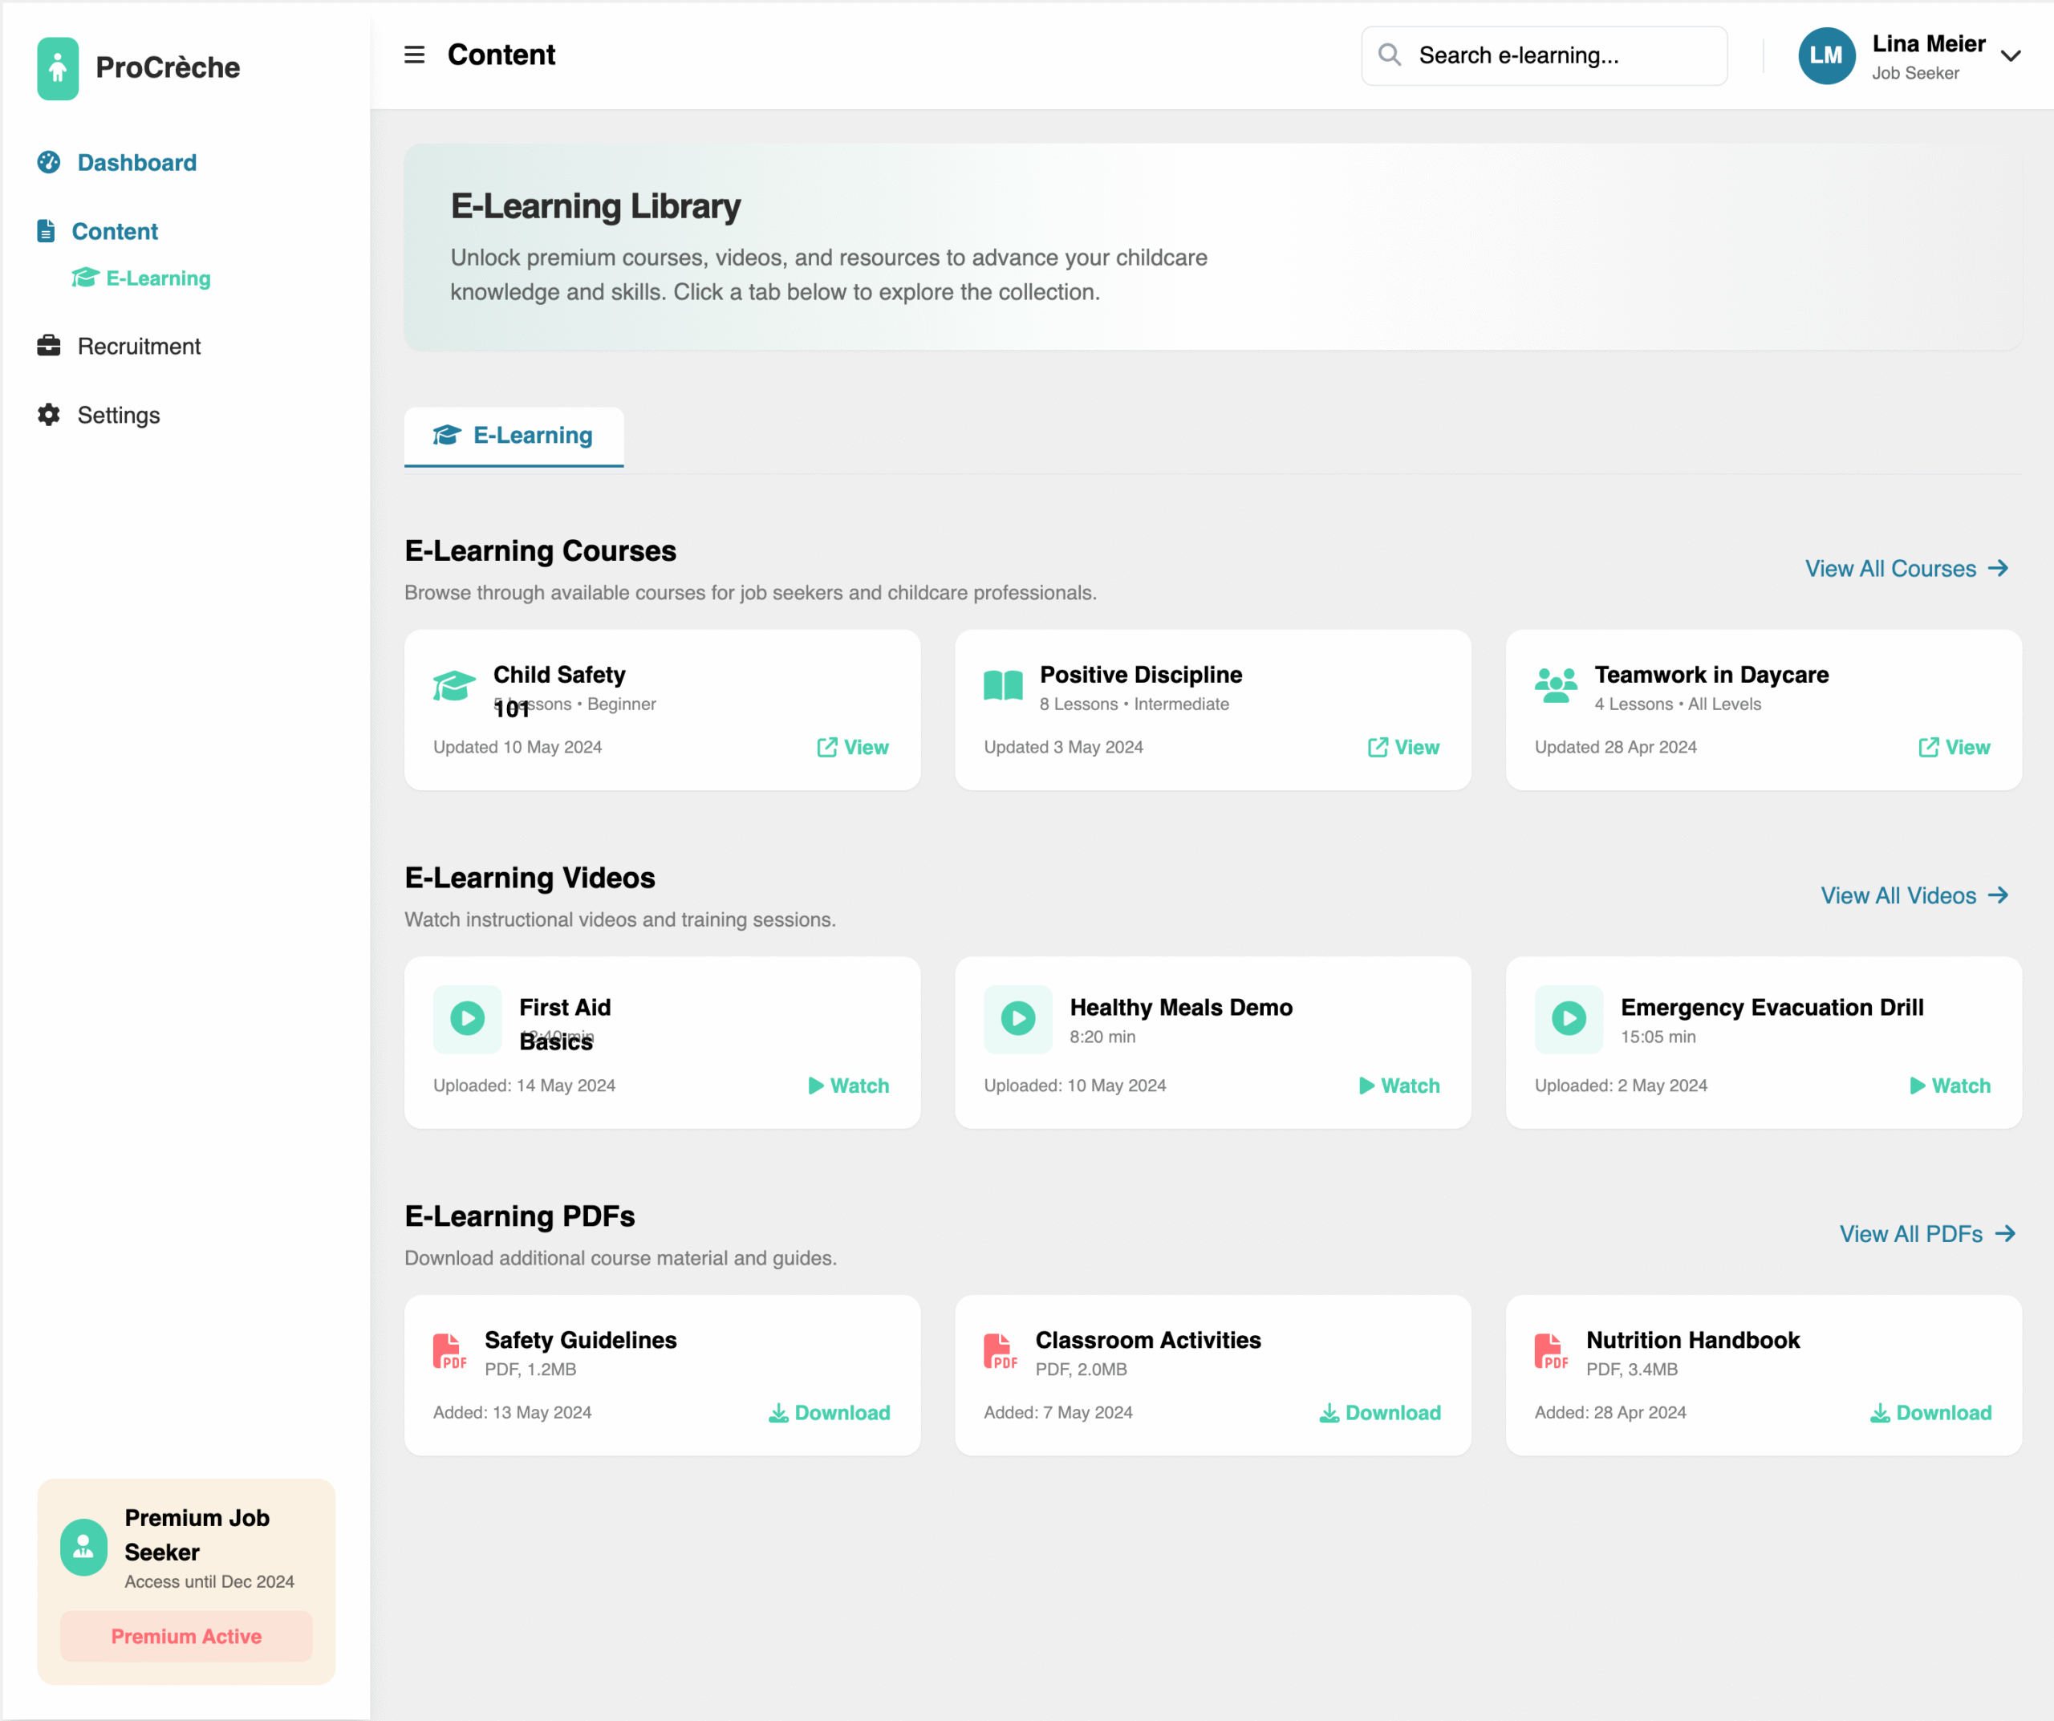The height and width of the screenshot is (1721, 2054).
Task: Open Recruitment in the sidebar
Action: [x=139, y=346]
